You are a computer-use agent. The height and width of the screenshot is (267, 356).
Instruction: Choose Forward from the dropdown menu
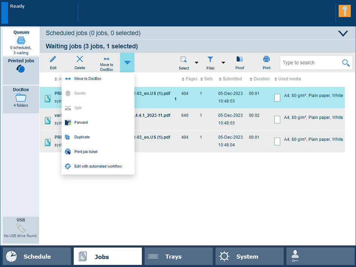[x=81, y=123]
